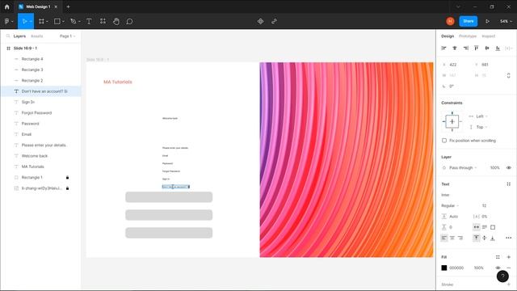Viewport: 517px width, 291px height.
Task: Go to the Home screen
Action: [x=7, y=6]
